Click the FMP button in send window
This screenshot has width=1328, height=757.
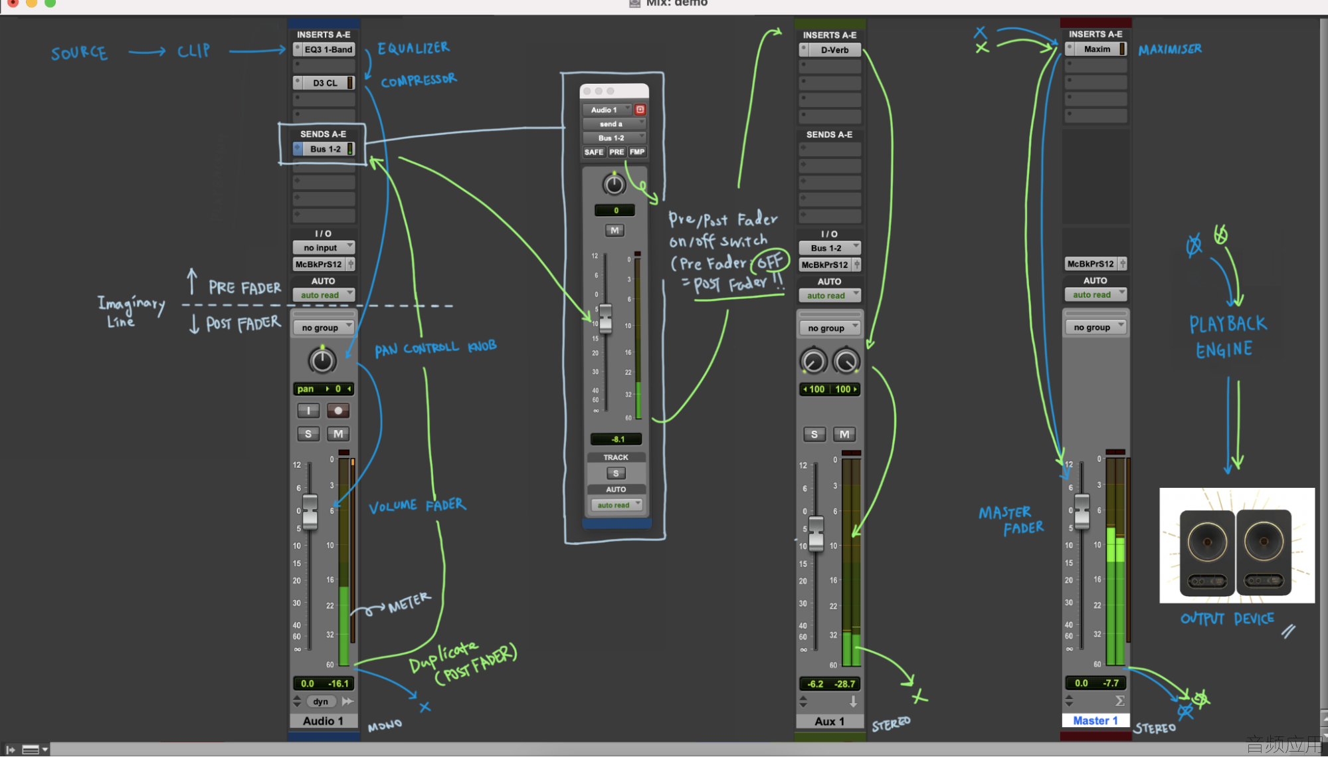click(637, 152)
